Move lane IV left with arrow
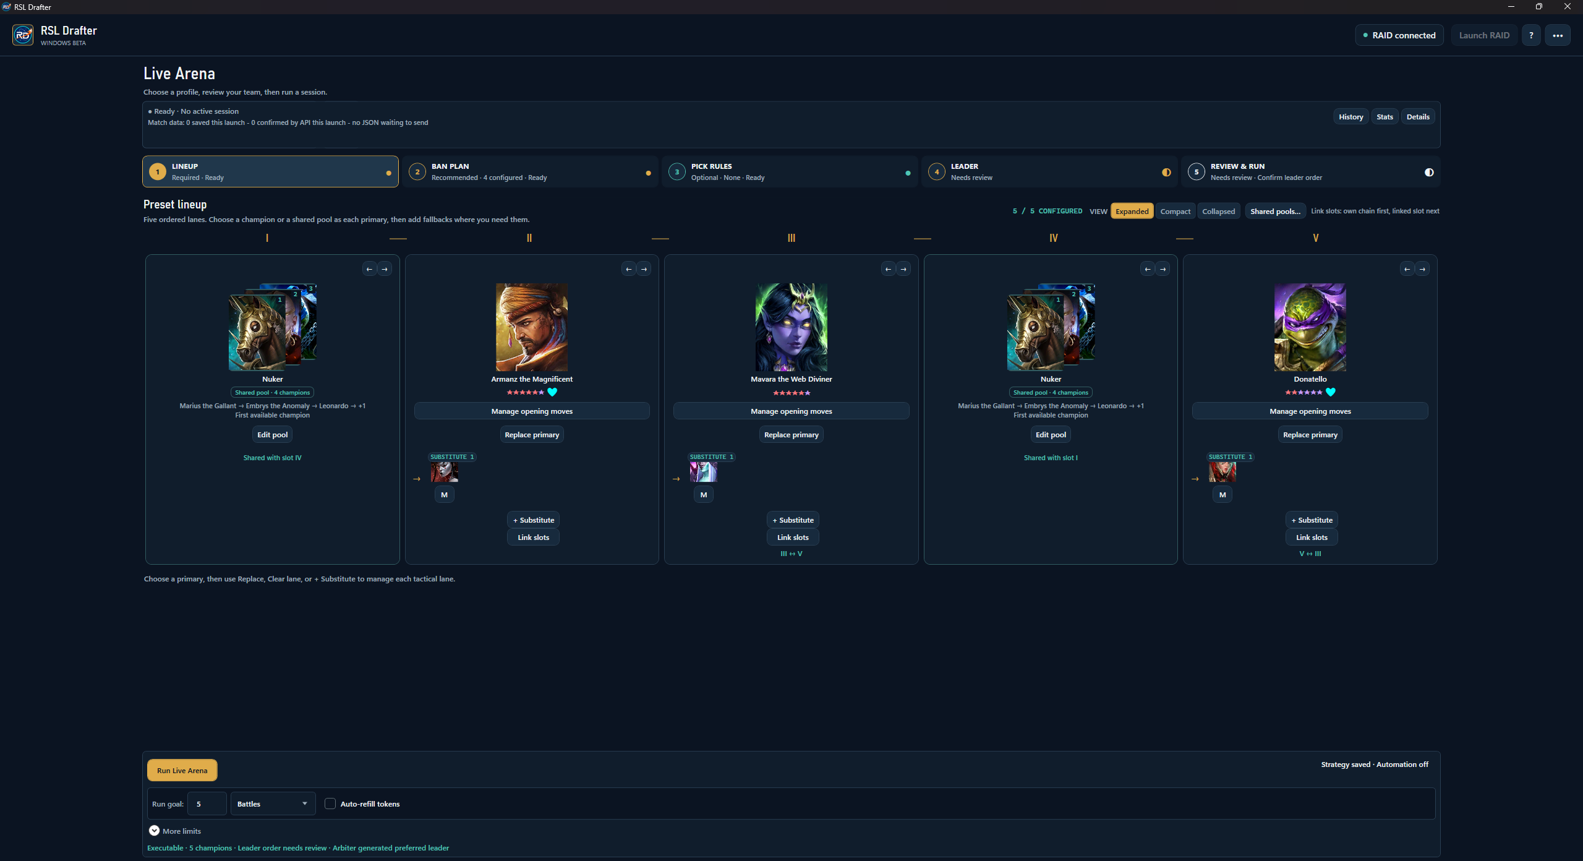 1148,269
